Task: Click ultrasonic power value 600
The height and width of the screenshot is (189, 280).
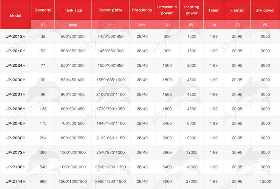Action: click(x=167, y=36)
